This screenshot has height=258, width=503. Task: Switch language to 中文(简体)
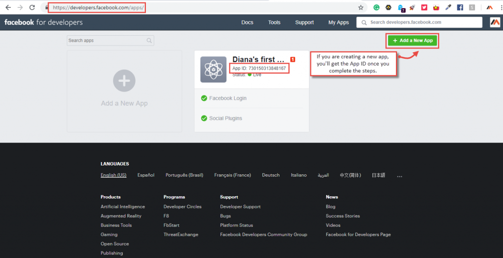point(350,175)
